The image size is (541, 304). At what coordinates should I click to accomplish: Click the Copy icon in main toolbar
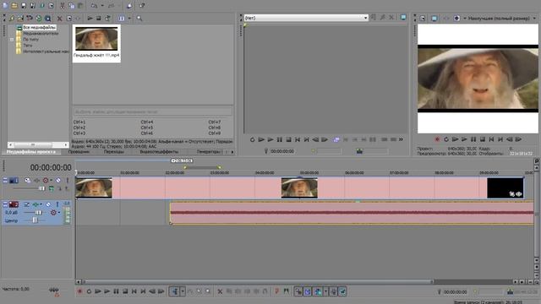[x=71, y=6]
